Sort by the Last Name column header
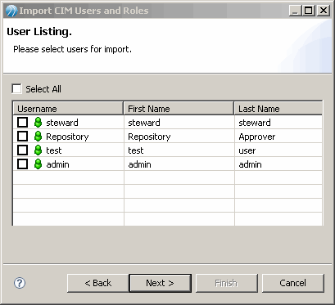 278,109
